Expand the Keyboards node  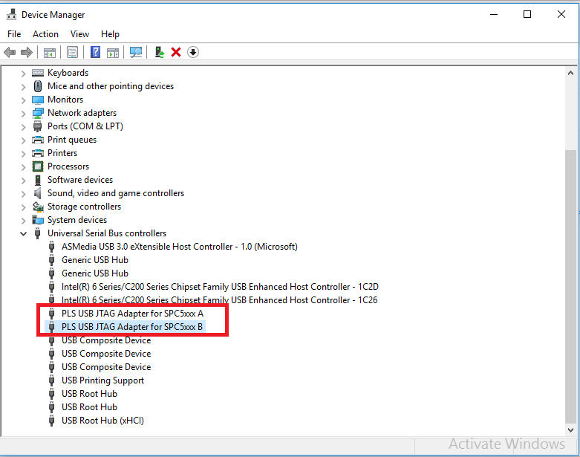tap(23, 74)
